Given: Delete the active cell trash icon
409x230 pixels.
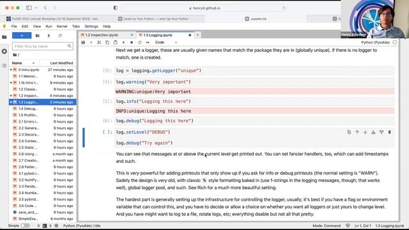Looking at the screenshot, I should [x=389, y=132].
